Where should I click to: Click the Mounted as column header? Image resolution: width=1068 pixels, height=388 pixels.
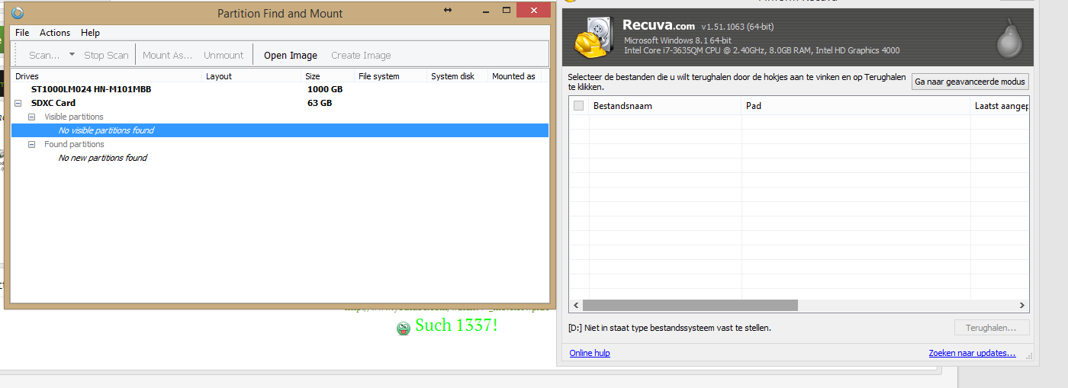pyautogui.click(x=515, y=76)
